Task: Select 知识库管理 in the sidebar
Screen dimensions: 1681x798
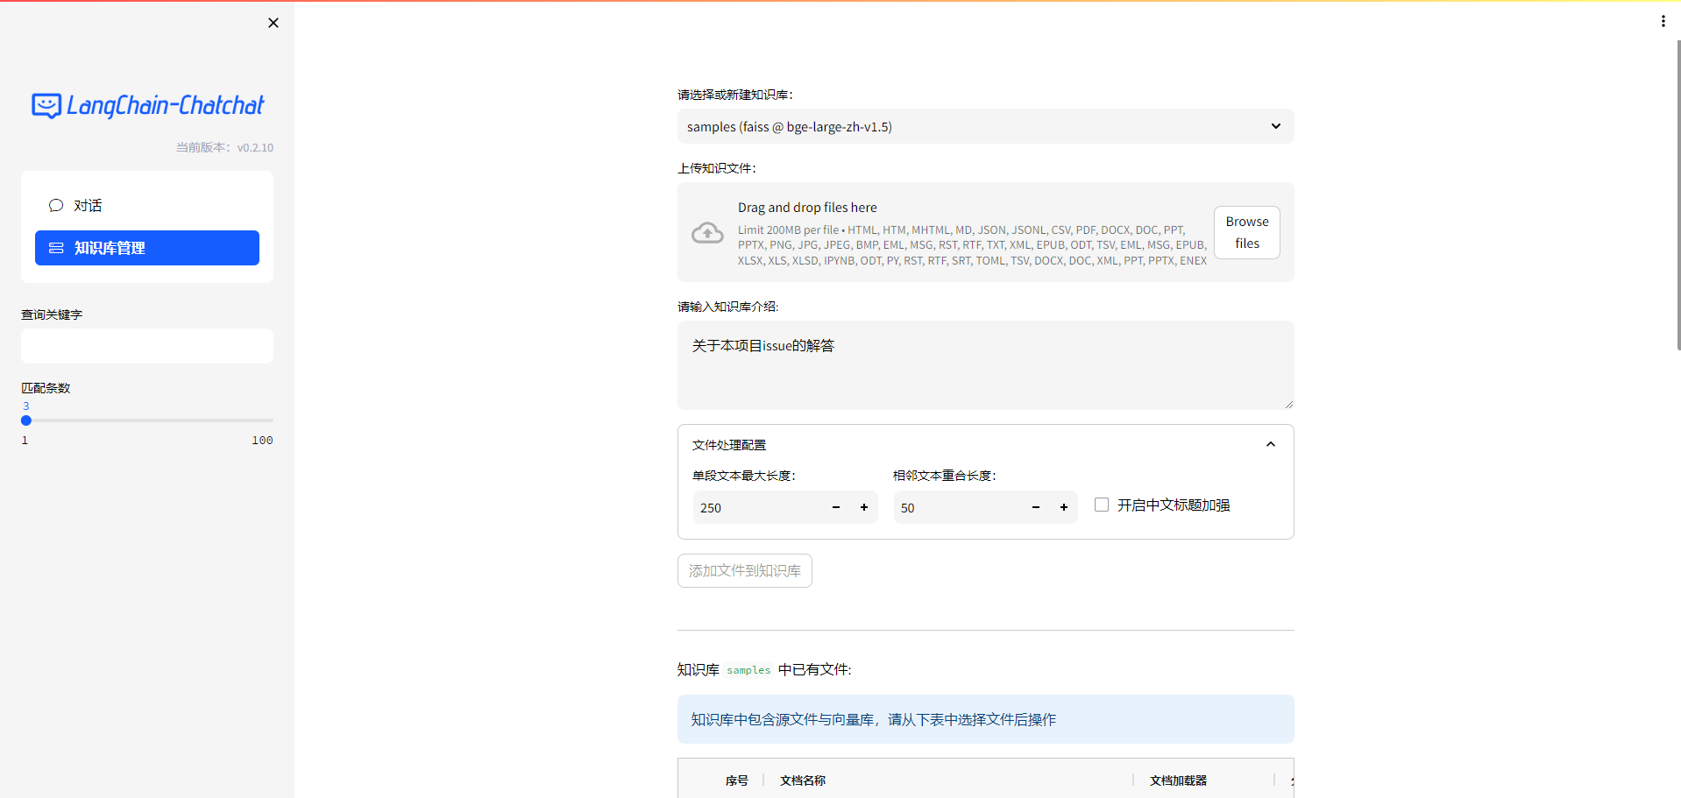Action: point(147,248)
